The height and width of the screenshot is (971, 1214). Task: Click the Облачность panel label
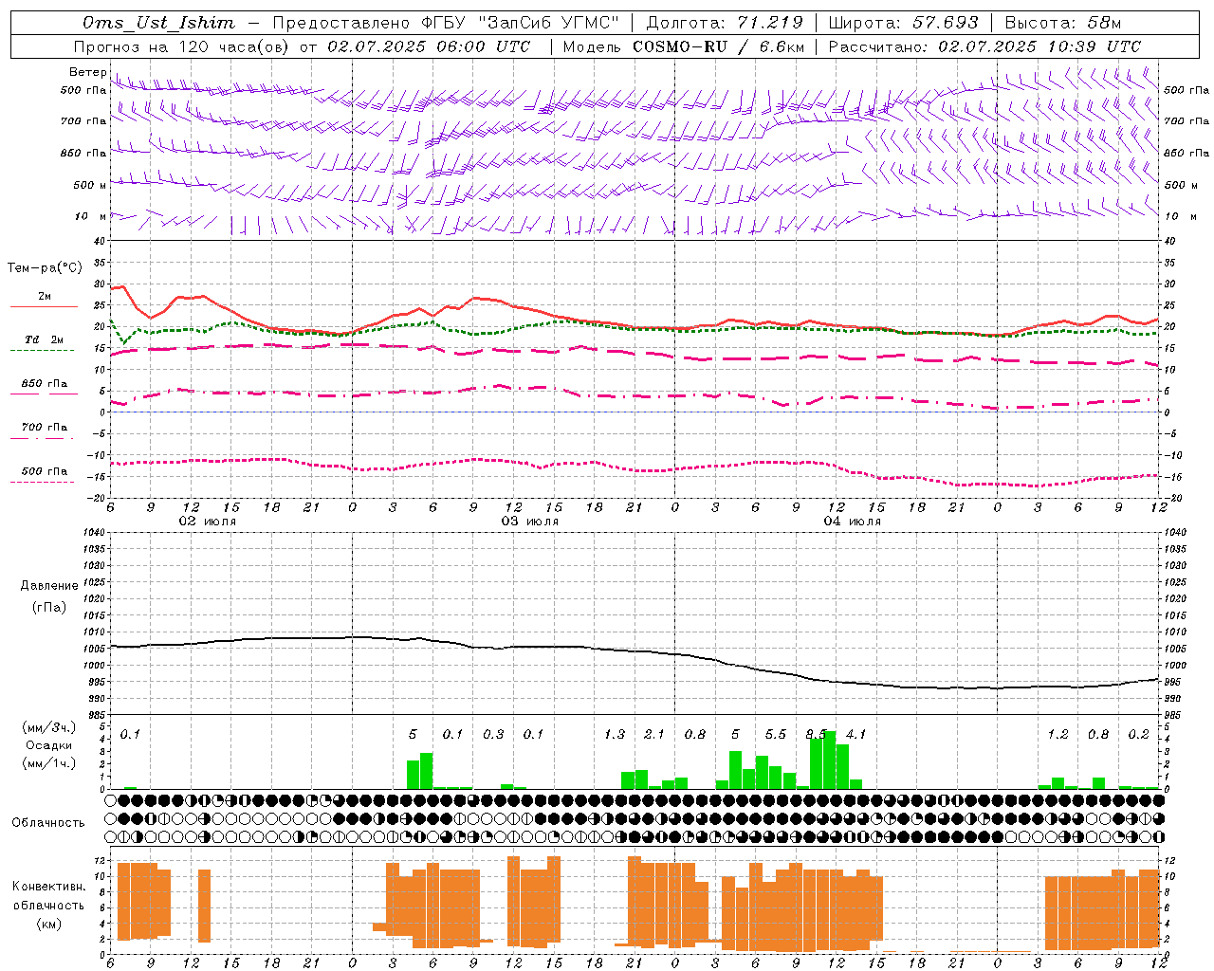click(x=48, y=822)
